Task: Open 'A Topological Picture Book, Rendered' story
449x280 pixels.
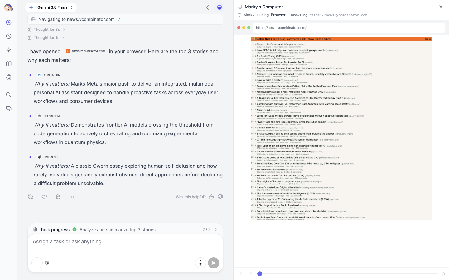Action: [x=278, y=205]
